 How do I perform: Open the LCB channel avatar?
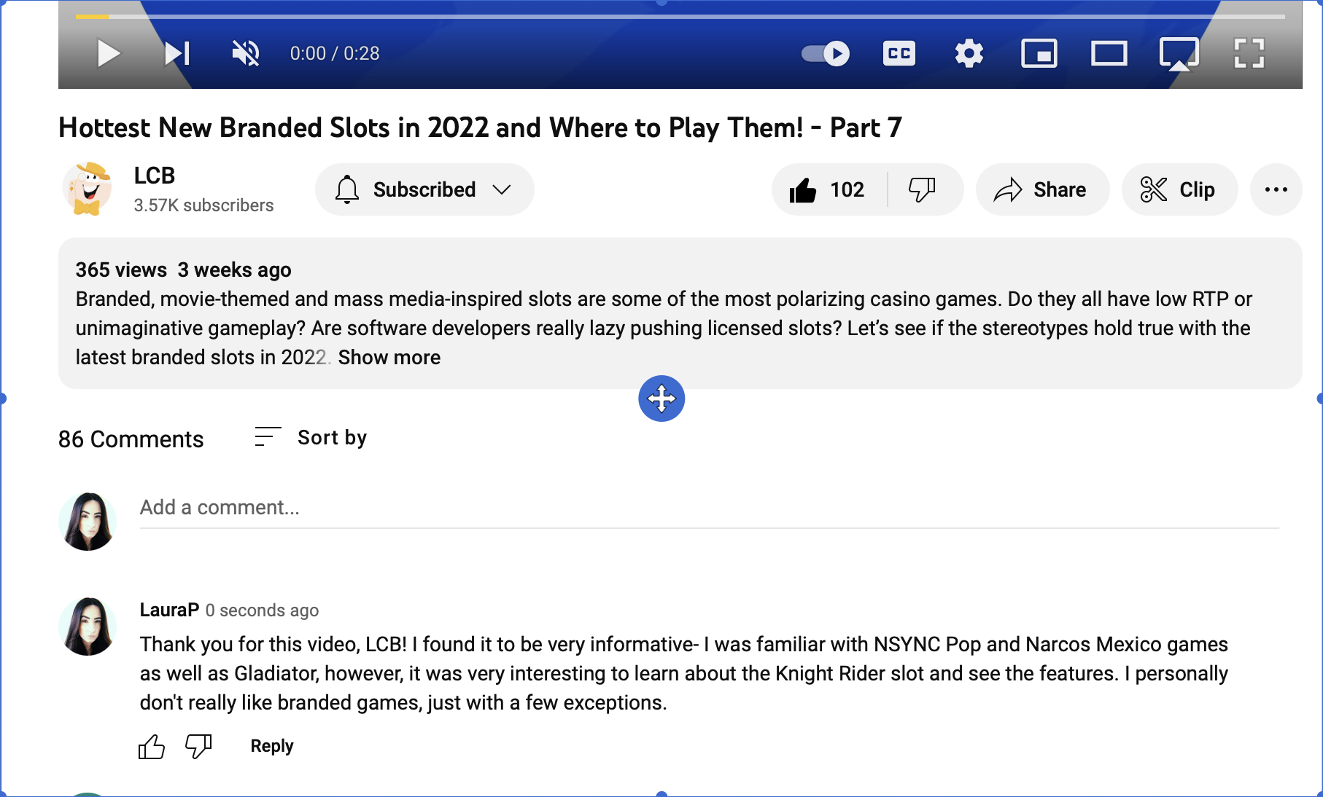point(88,189)
